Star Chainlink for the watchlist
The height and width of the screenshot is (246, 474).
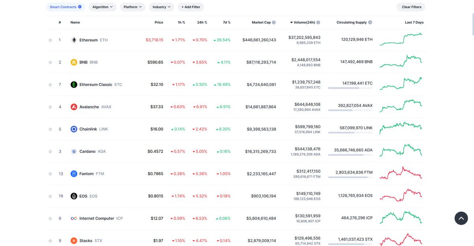(x=50, y=129)
